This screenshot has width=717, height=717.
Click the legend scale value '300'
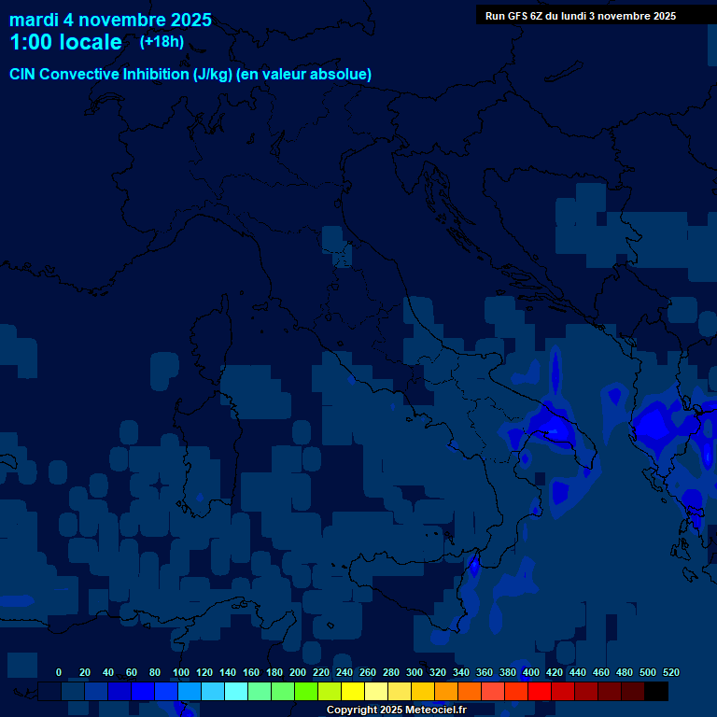[414, 672]
